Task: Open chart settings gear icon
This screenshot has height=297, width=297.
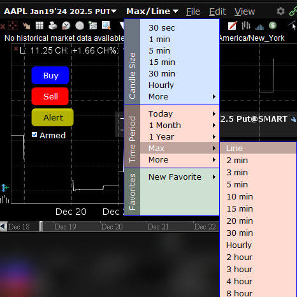Action: point(280,11)
